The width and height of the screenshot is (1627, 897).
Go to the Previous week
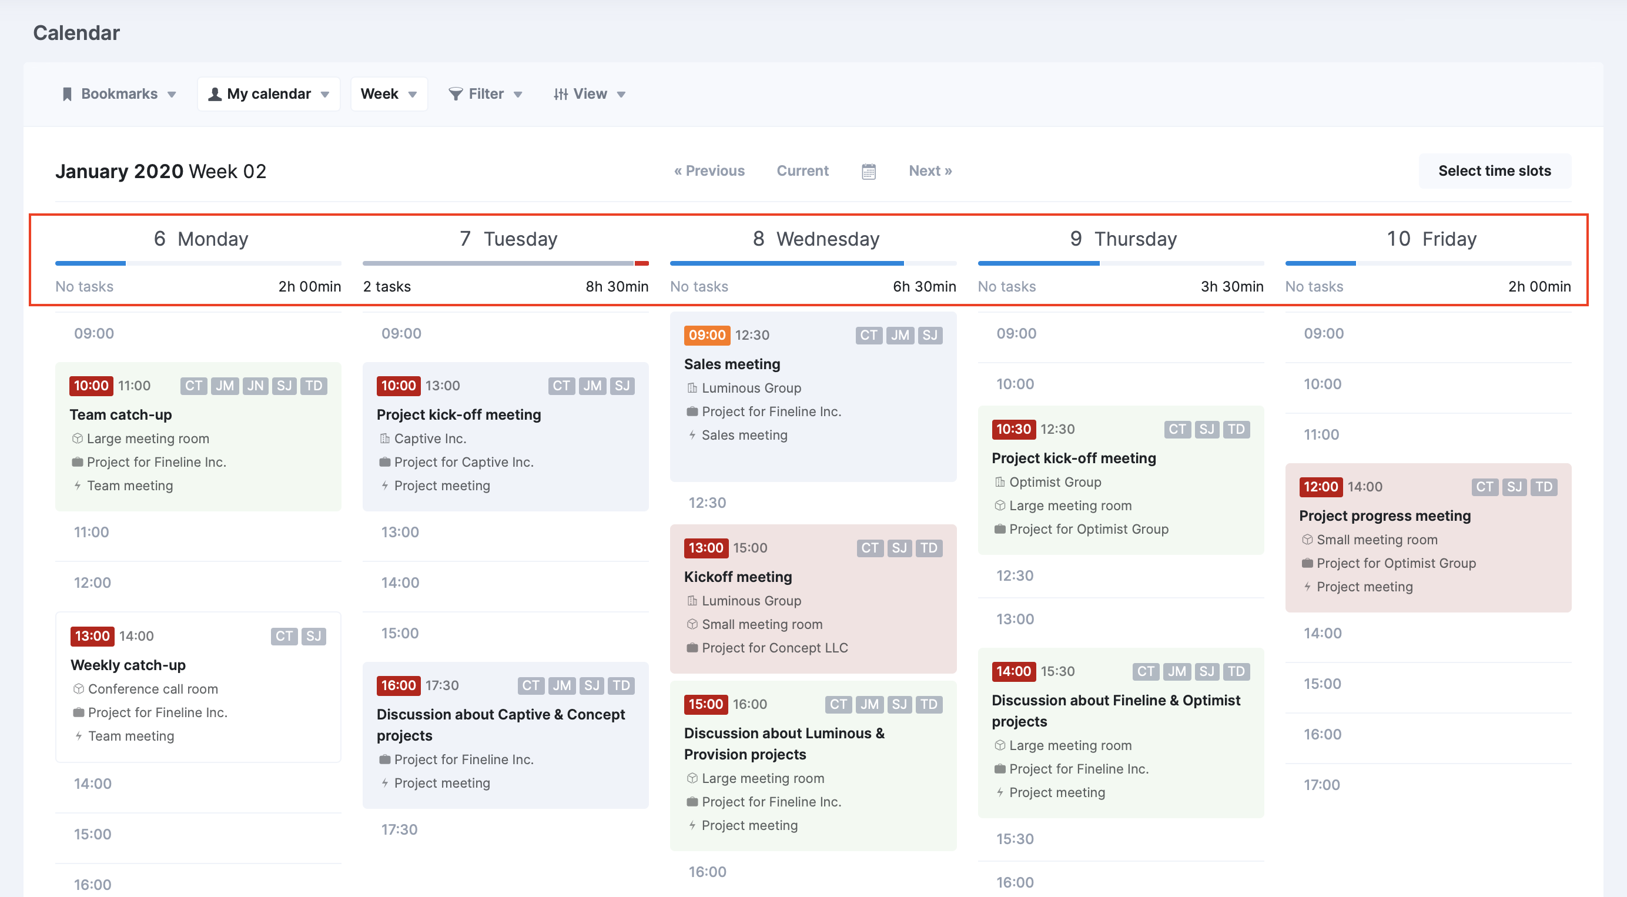[709, 170]
